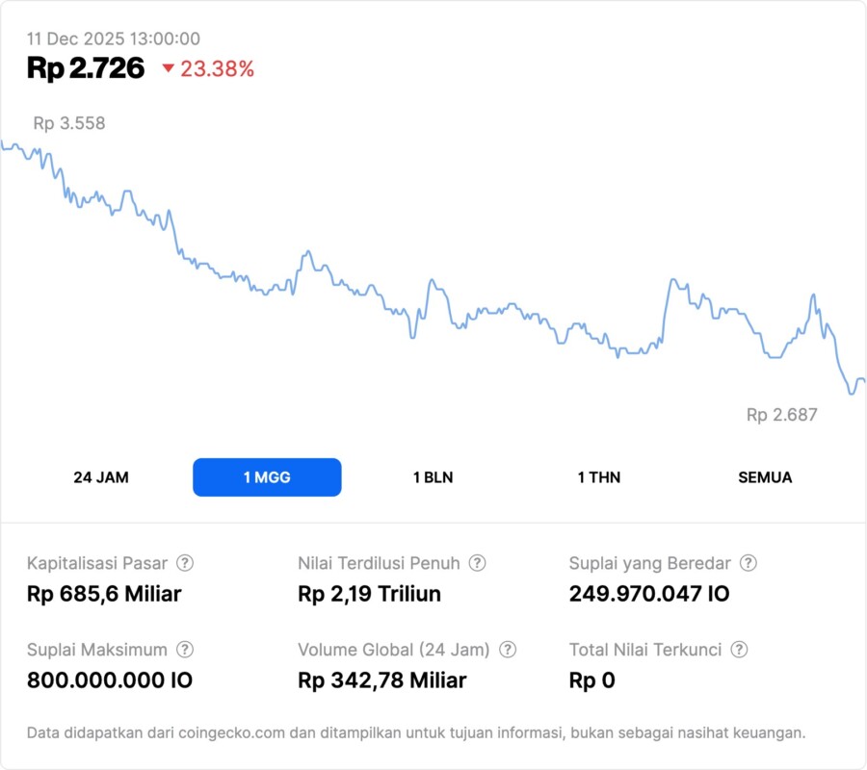867x770 pixels.
Task: Click question icon beside Suplai Maksimum
Action: pyautogui.click(x=185, y=650)
